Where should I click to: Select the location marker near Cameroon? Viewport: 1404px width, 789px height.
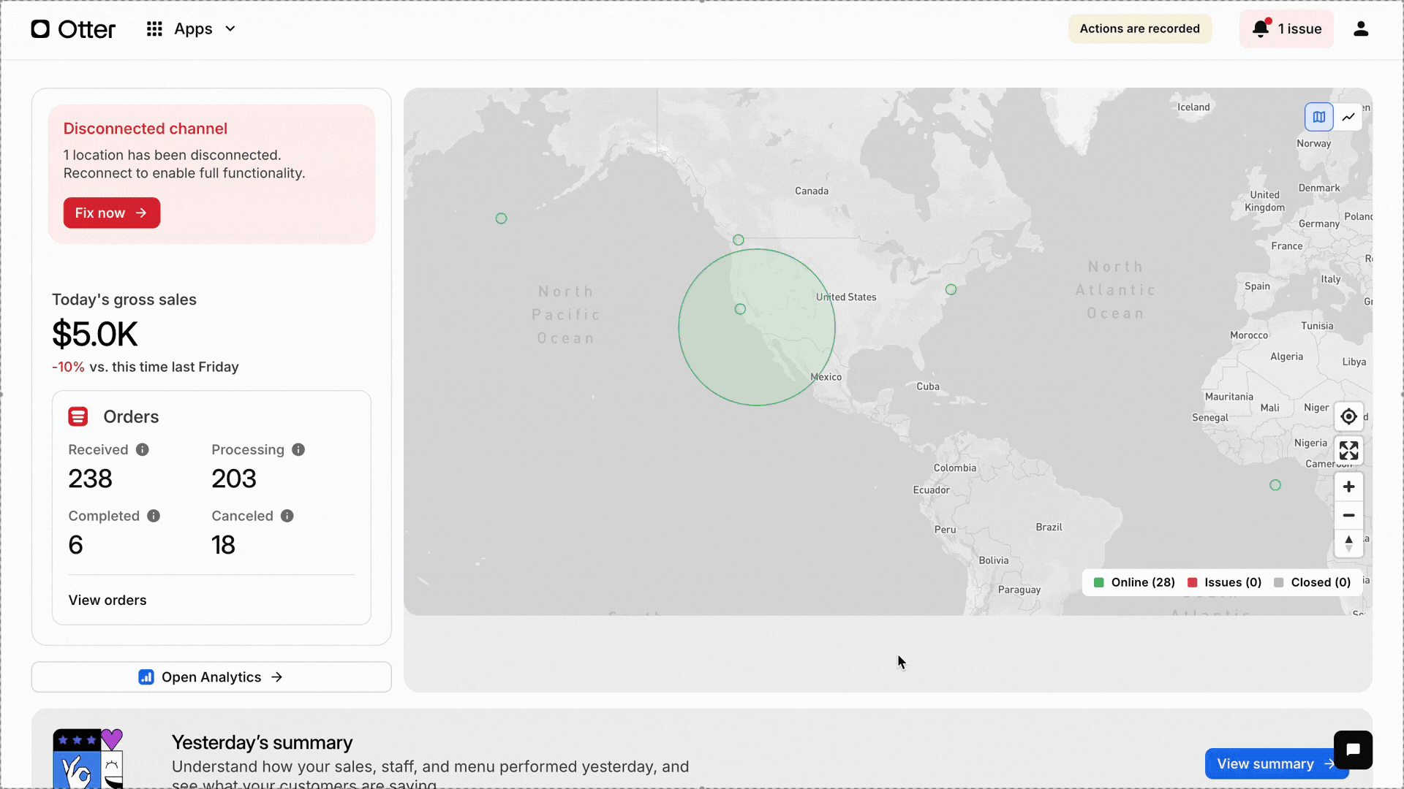(1275, 485)
